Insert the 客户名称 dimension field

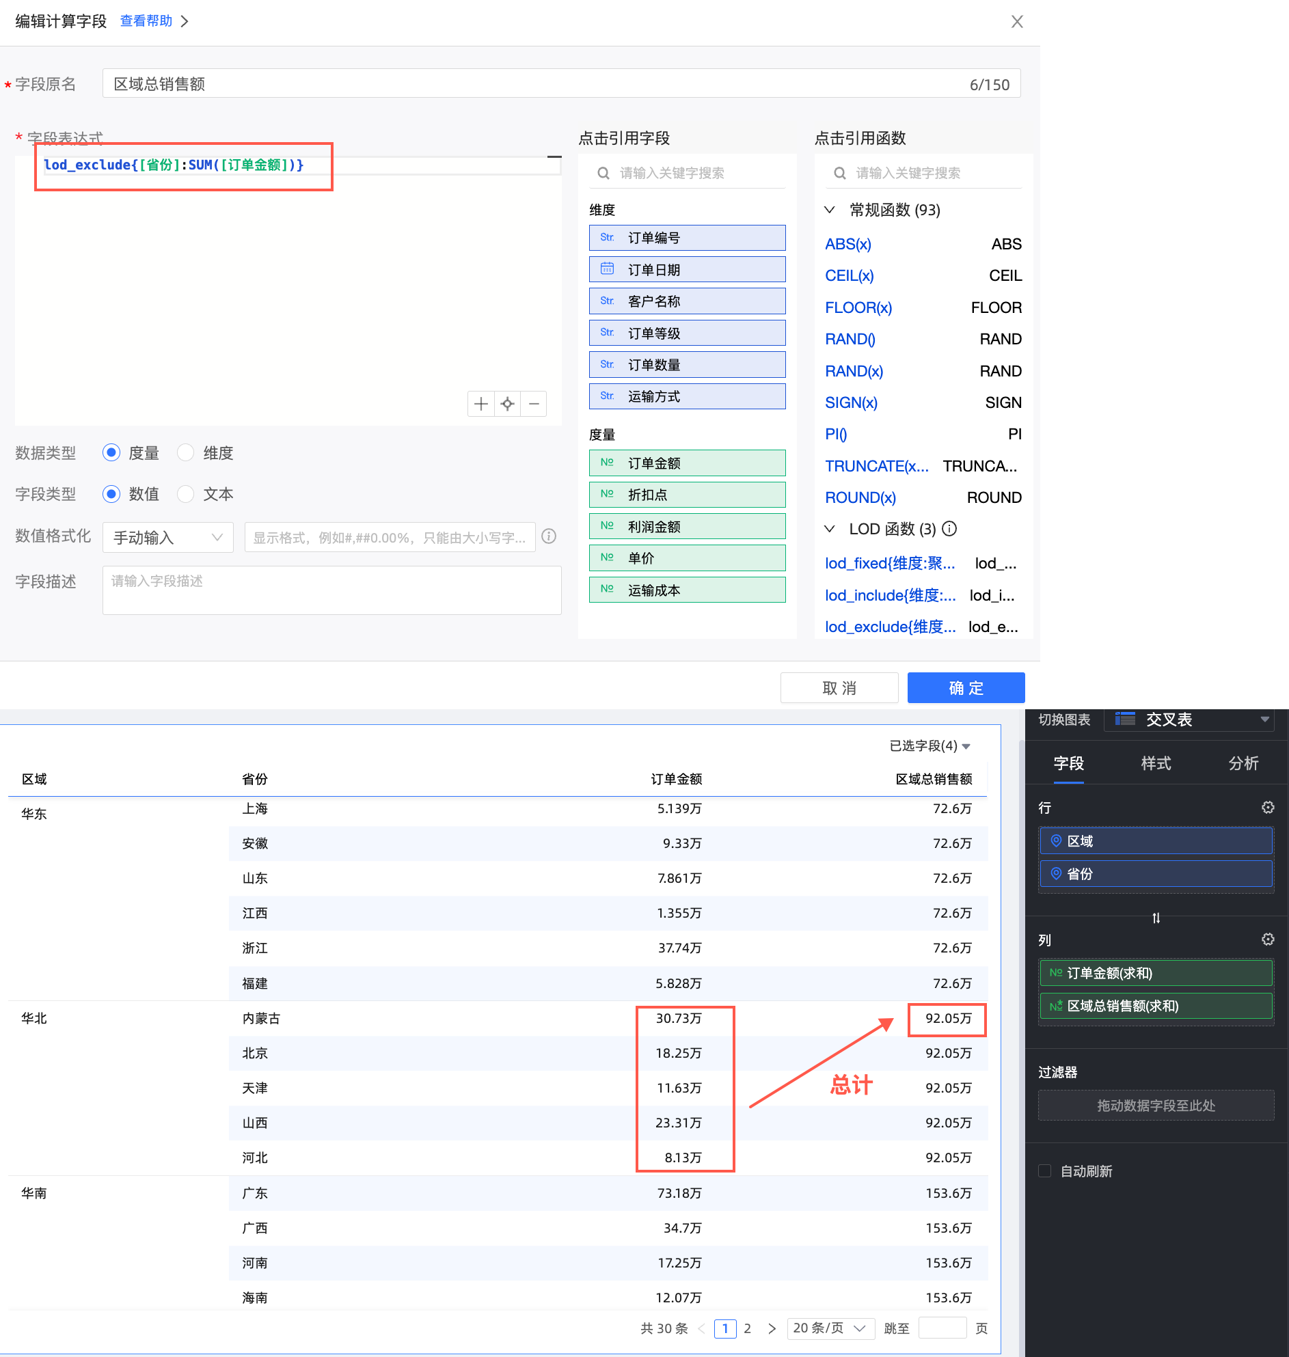[x=688, y=301]
